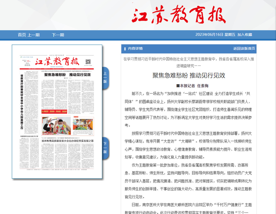Click the 内容详情 panel header
The image size is (276, 214).
pos(135,49)
